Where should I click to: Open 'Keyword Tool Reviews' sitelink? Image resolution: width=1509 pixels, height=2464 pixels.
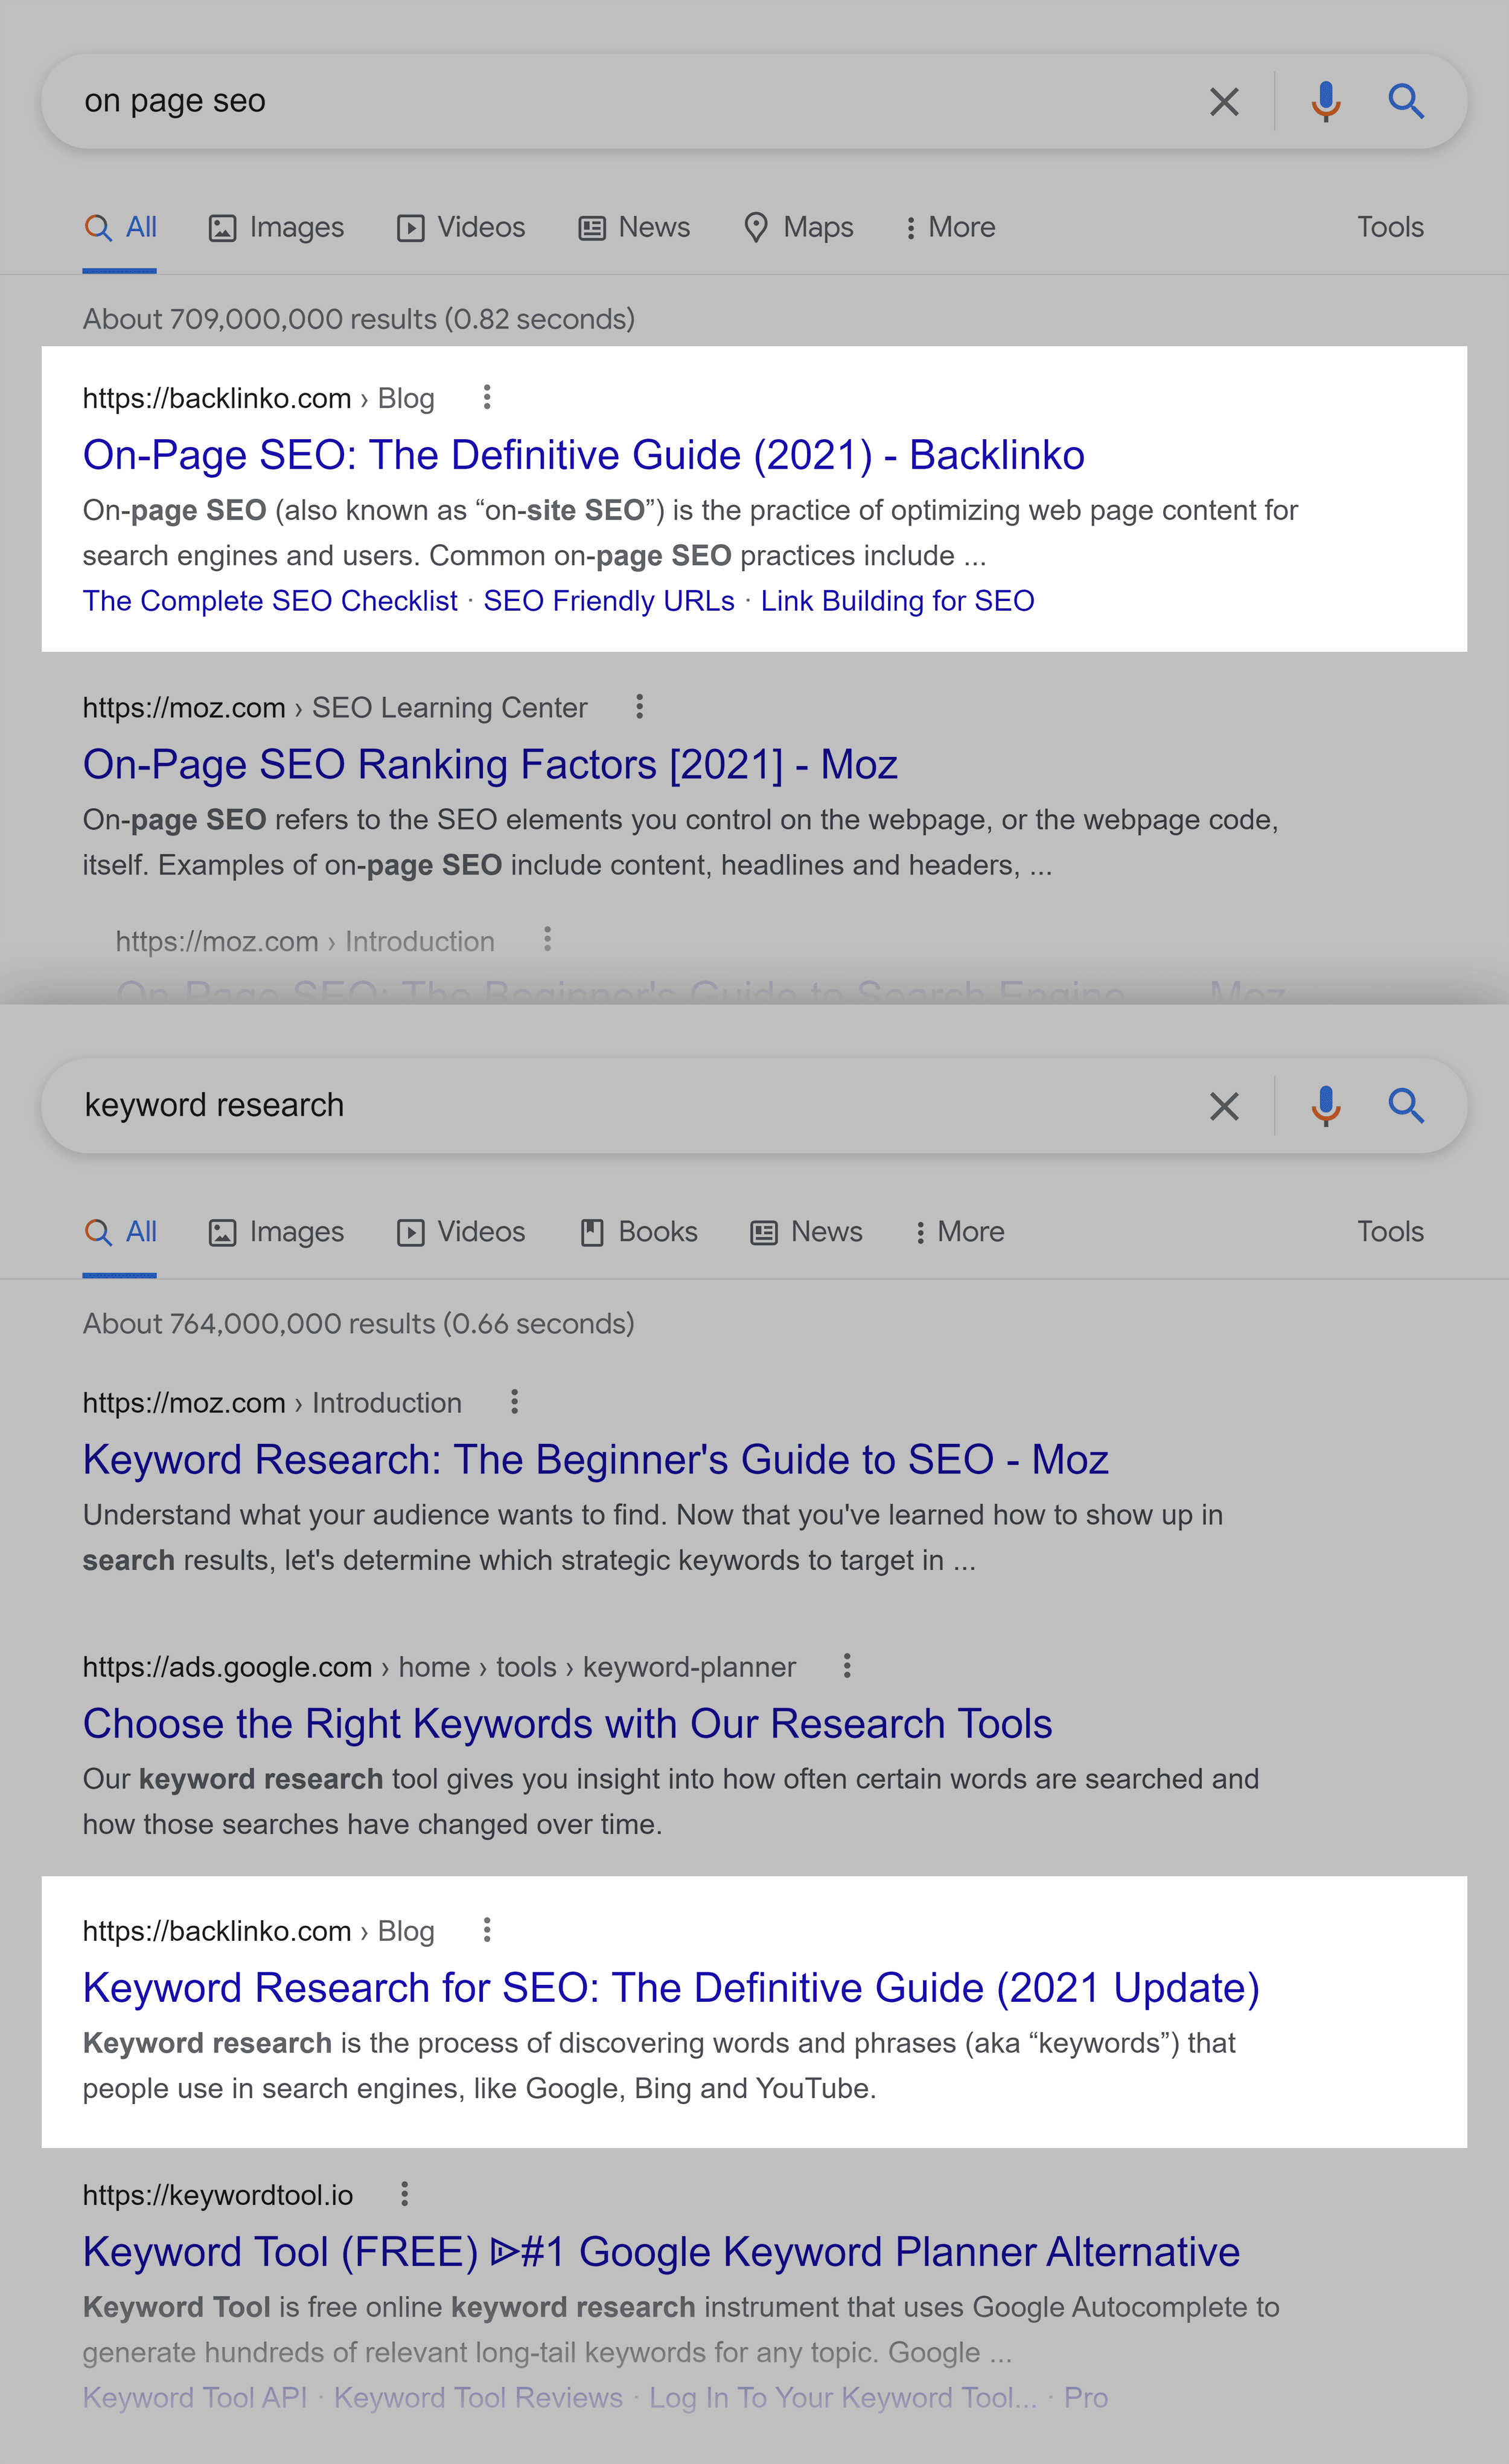[x=477, y=2397]
